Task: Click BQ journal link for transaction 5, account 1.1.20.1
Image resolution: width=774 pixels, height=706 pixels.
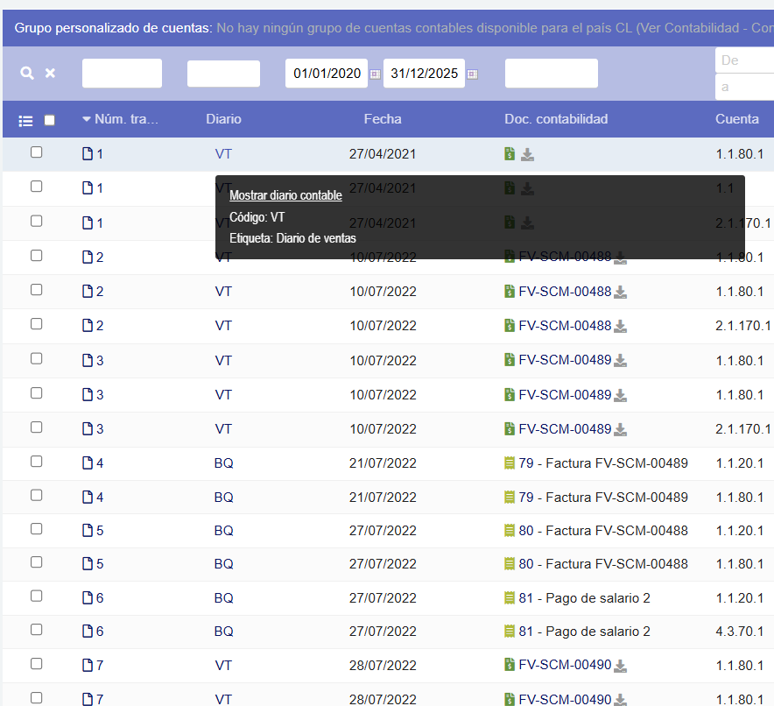Action: 223,531
